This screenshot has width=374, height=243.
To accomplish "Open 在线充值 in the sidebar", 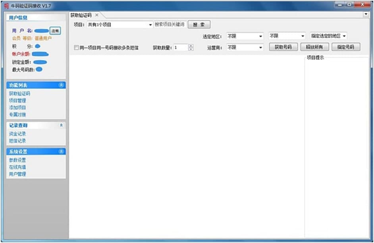I will pos(17,167).
